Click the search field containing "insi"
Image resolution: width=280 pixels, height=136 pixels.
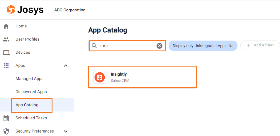(x=128, y=46)
